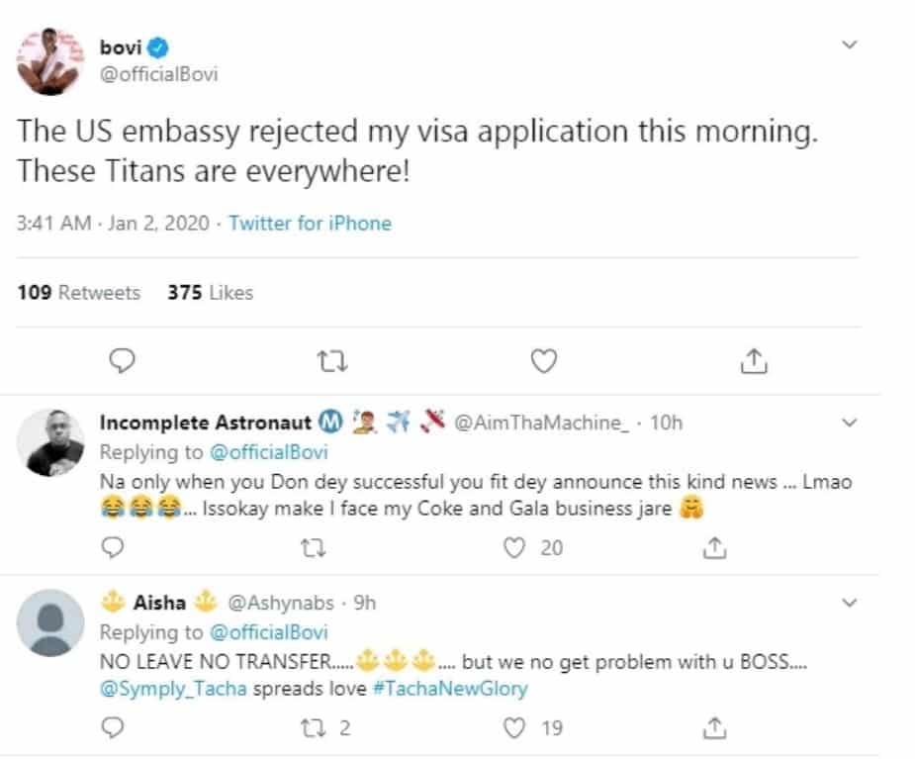The width and height of the screenshot is (915, 759).
Task: Retweet Aisha's reply with 2 retweets
Action: (313, 728)
